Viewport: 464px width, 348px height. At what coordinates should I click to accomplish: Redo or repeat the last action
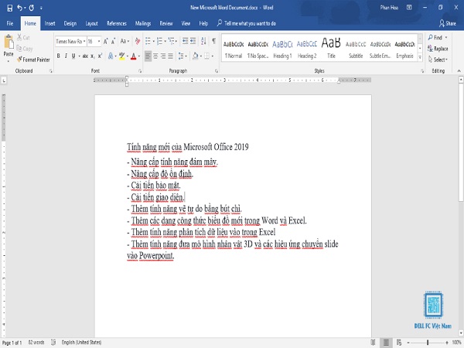pyautogui.click(x=32, y=8)
